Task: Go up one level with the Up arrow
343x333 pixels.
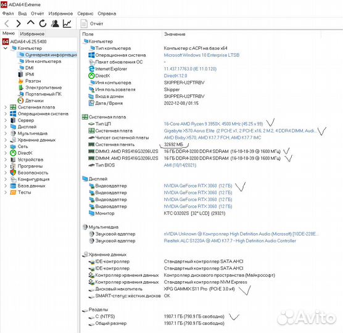Action: (31, 23)
